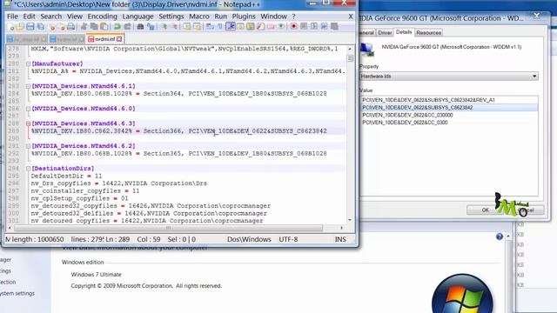Click the help icon in System window
Screen dimensions: 557x313
pyautogui.click(x=500, y=236)
